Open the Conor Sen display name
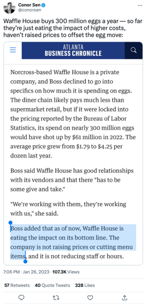 coord(29,5)
